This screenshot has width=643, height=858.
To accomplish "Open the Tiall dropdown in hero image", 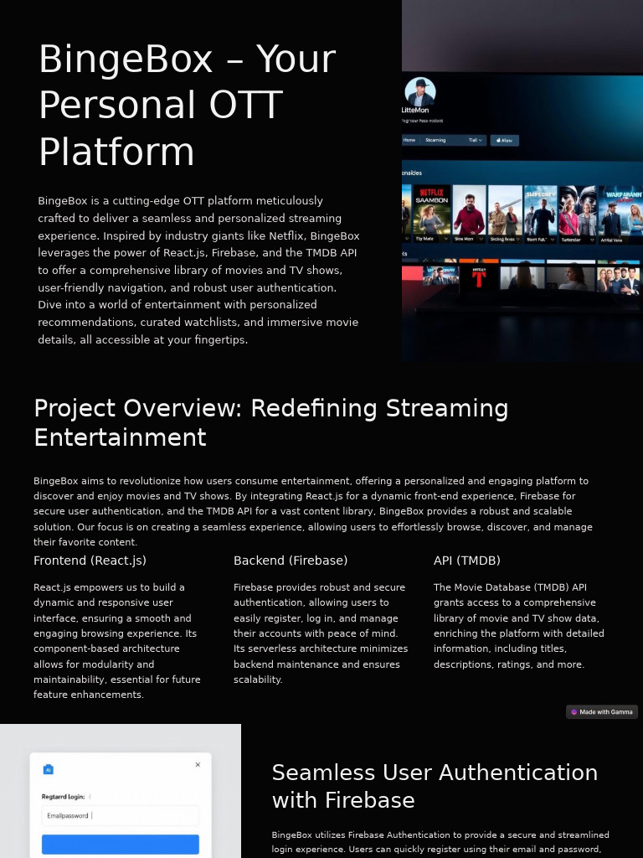I will click(x=476, y=140).
